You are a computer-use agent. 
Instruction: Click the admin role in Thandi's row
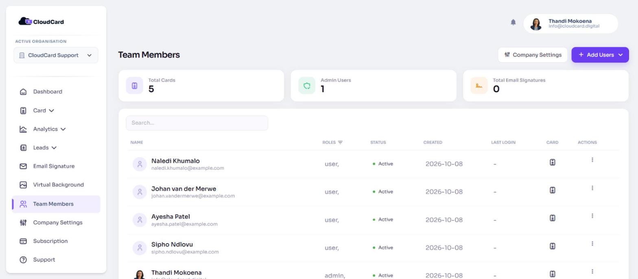335,276
